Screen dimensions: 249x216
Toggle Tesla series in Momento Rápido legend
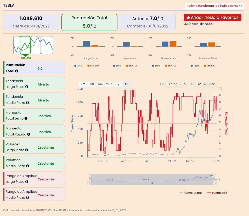(x=195, y=66)
